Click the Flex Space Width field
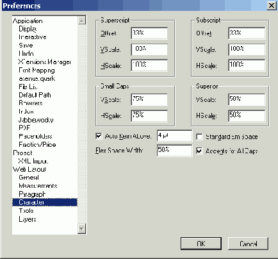The height and width of the screenshot is (259, 278). point(174,151)
